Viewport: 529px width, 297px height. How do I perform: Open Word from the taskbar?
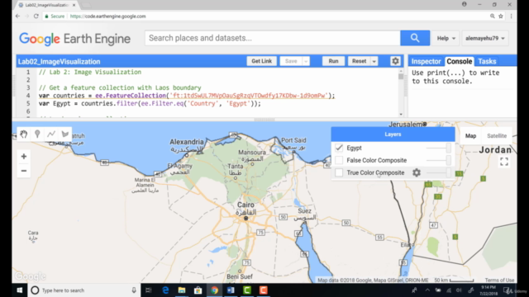(x=231, y=290)
